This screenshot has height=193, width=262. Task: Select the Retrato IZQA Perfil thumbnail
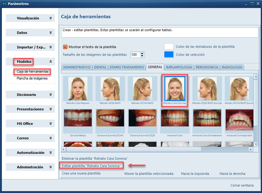click(x=110, y=88)
